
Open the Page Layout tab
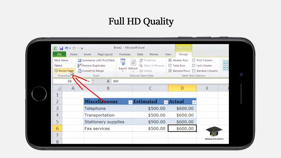pos(105,54)
